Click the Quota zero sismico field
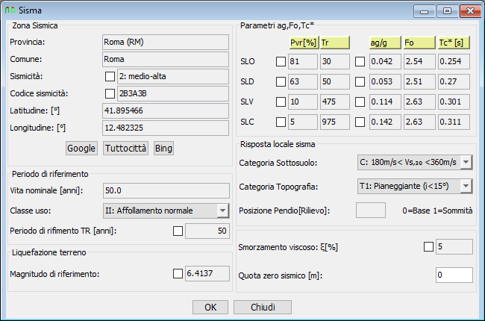 click(x=454, y=275)
